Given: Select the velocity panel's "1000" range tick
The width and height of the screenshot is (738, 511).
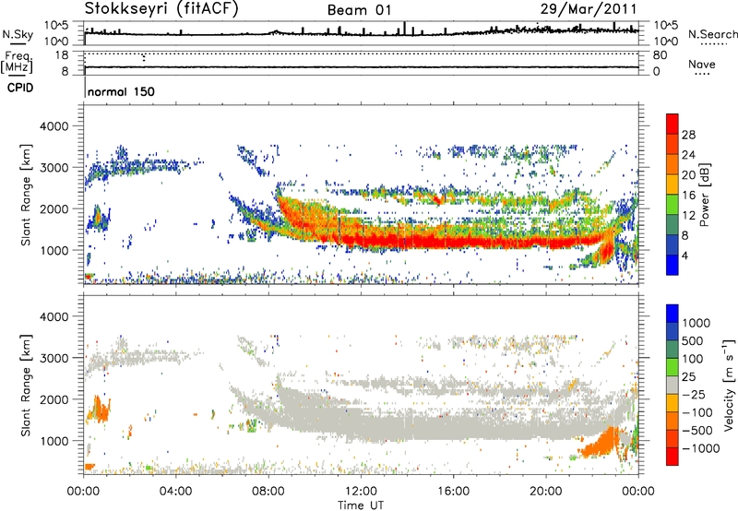Looking at the screenshot, I should pyautogui.click(x=54, y=441).
